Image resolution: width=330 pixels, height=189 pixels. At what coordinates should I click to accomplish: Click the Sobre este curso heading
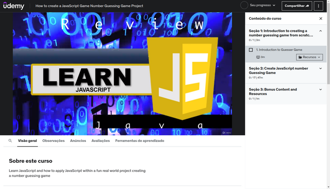pos(31,161)
